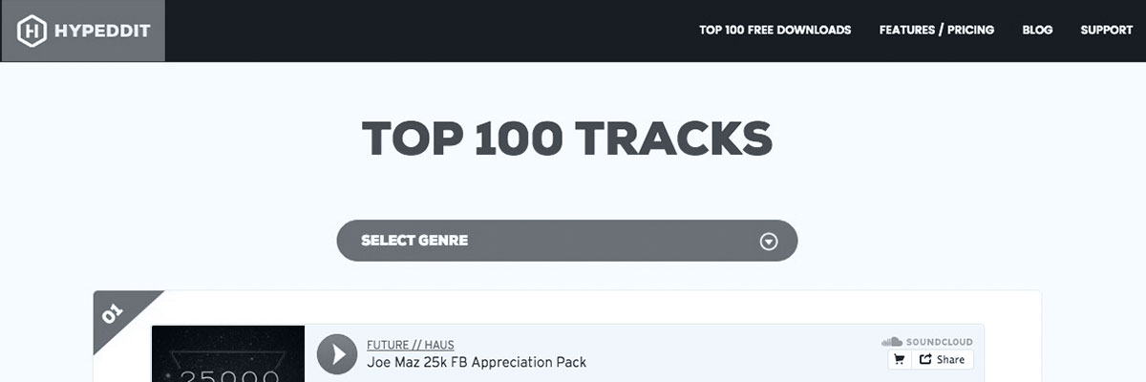
Task: Play the Joe Maz 25k track
Action: click(x=336, y=353)
